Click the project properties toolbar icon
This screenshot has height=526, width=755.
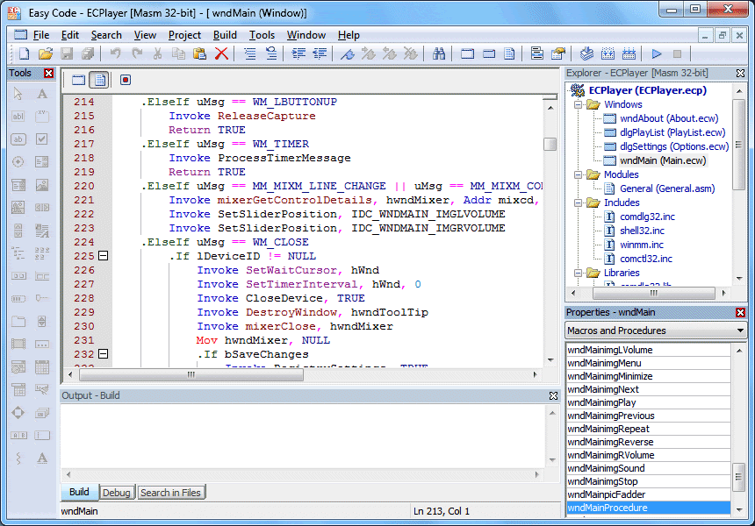(558, 53)
